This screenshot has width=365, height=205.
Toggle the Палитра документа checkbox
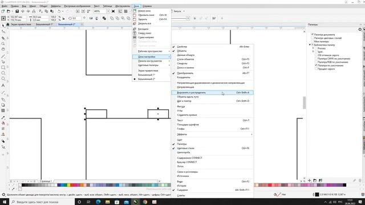pos(313,34)
